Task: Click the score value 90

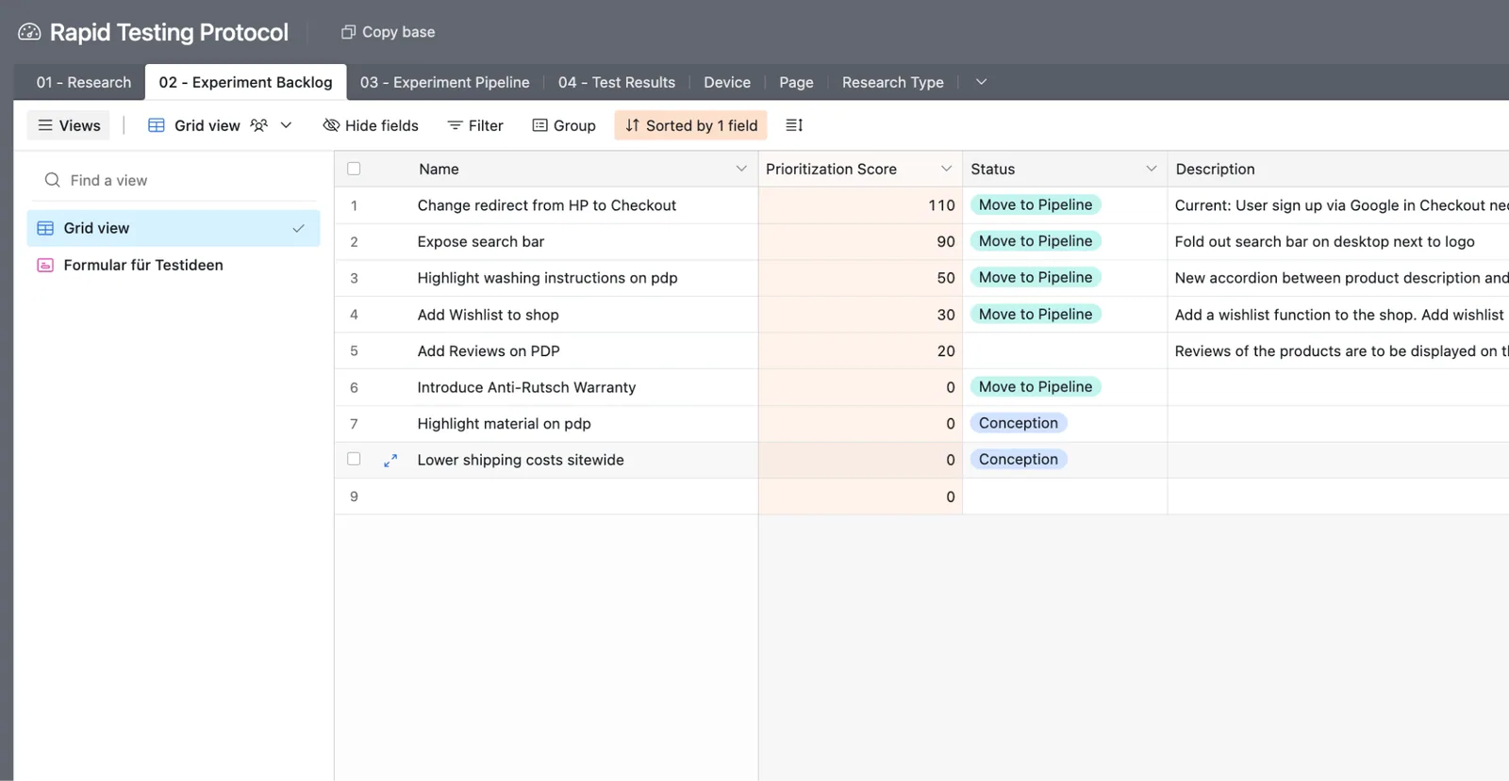Action: click(946, 242)
